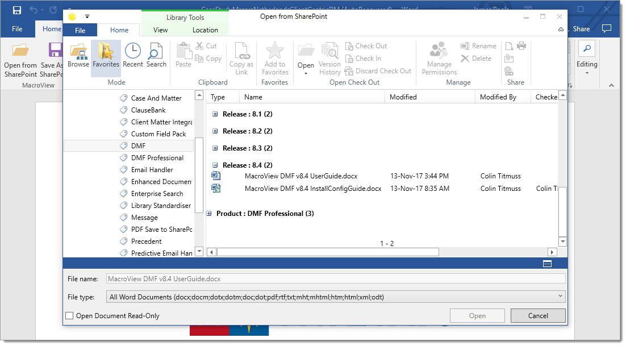The width and height of the screenshot is (626, 346).
Task: Open the Search mode
Action: [156, 56]
